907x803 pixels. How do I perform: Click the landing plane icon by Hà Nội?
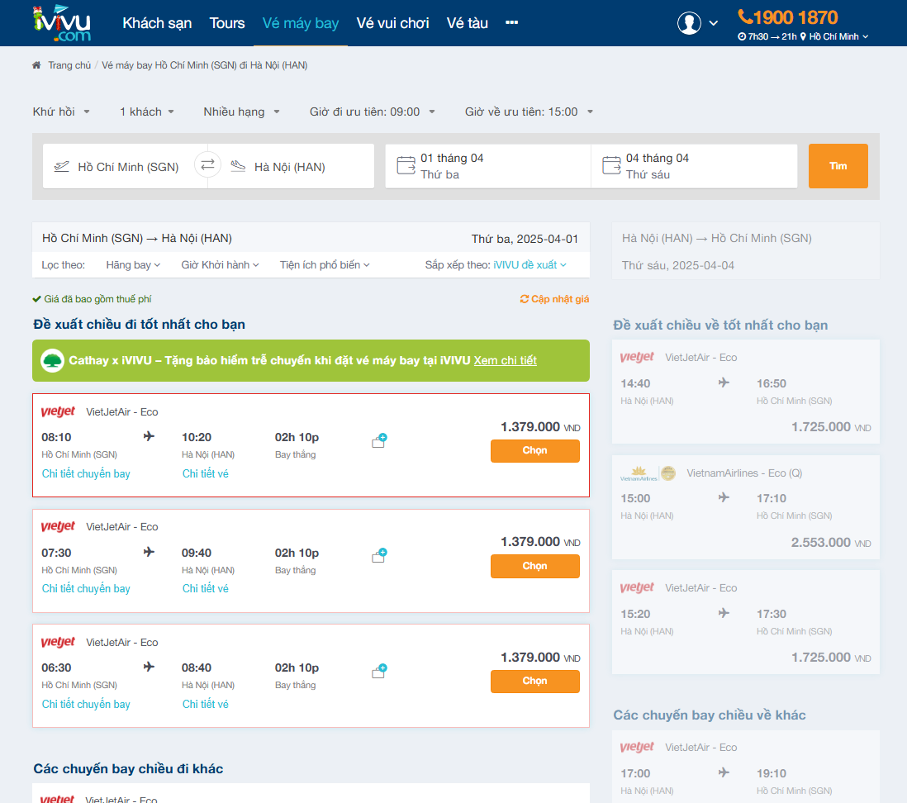coord(238,166)
